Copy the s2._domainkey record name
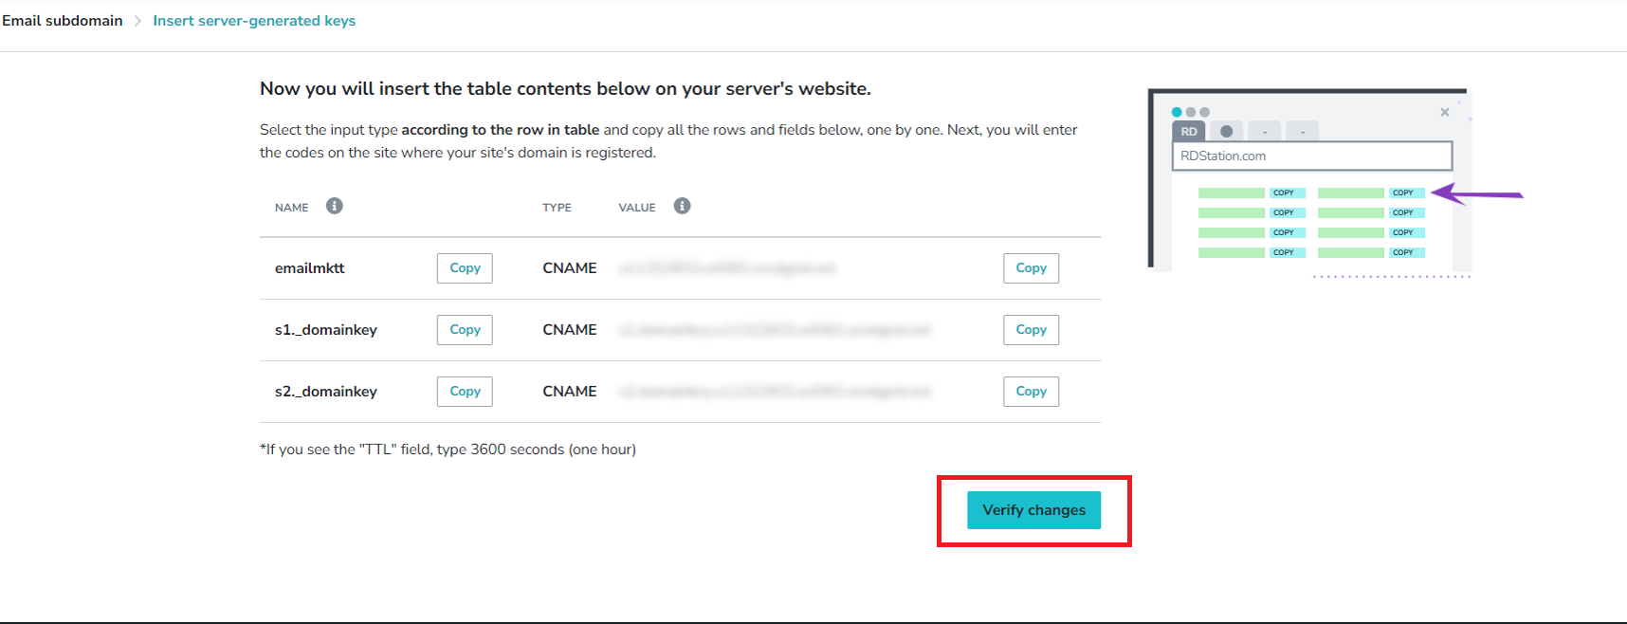Screen dimensions: 1627x624 pyautogui.click(x=464, y=391)
